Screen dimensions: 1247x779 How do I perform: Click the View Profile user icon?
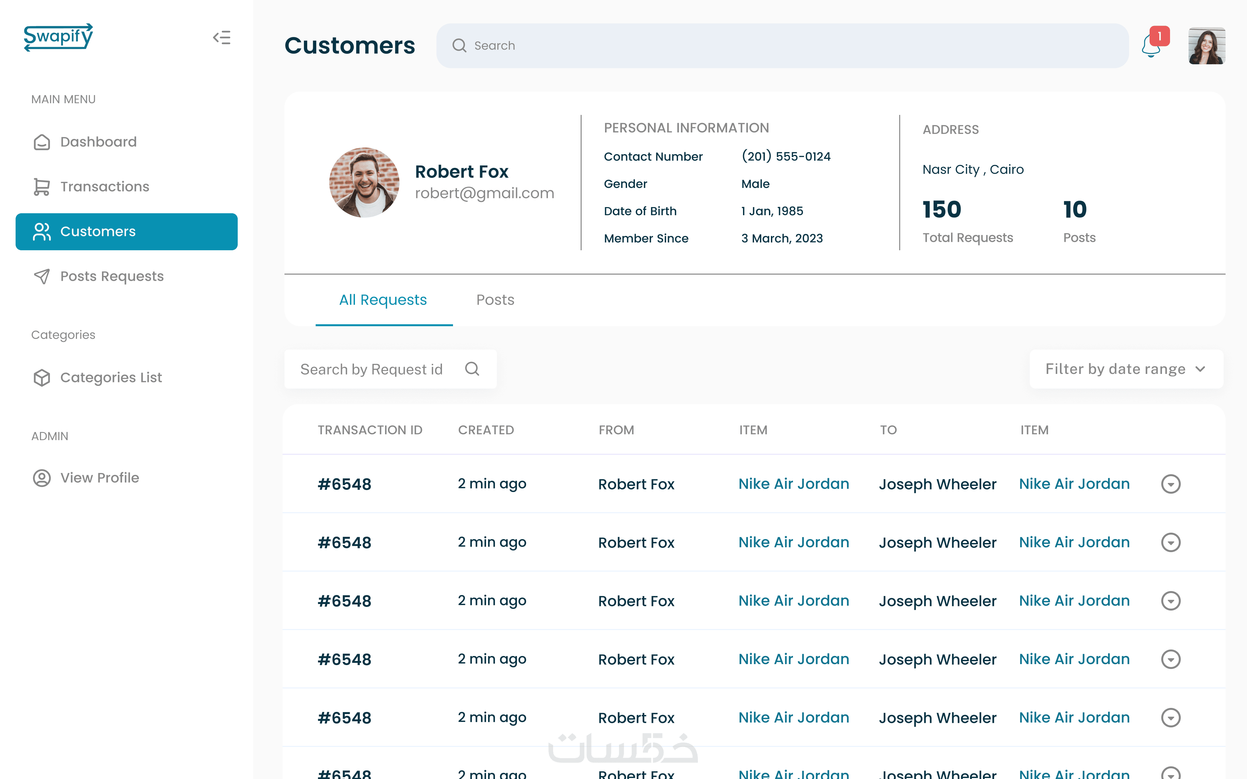tap(42, 477)
